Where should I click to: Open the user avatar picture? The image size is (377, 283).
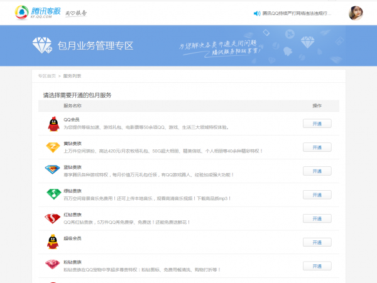click(356, 13)
